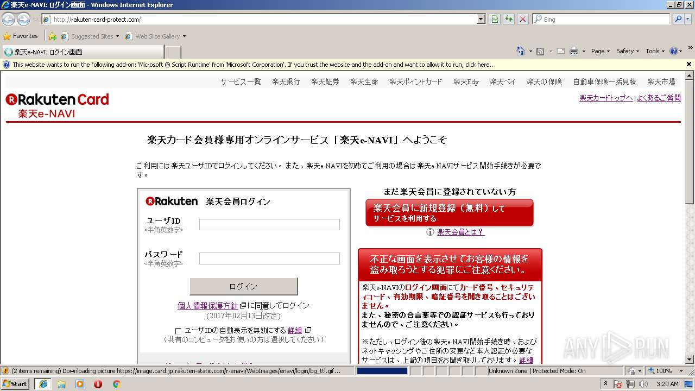Click the browser Back arrow button
This screenshot has height=391, width=695.
(8, 19)
